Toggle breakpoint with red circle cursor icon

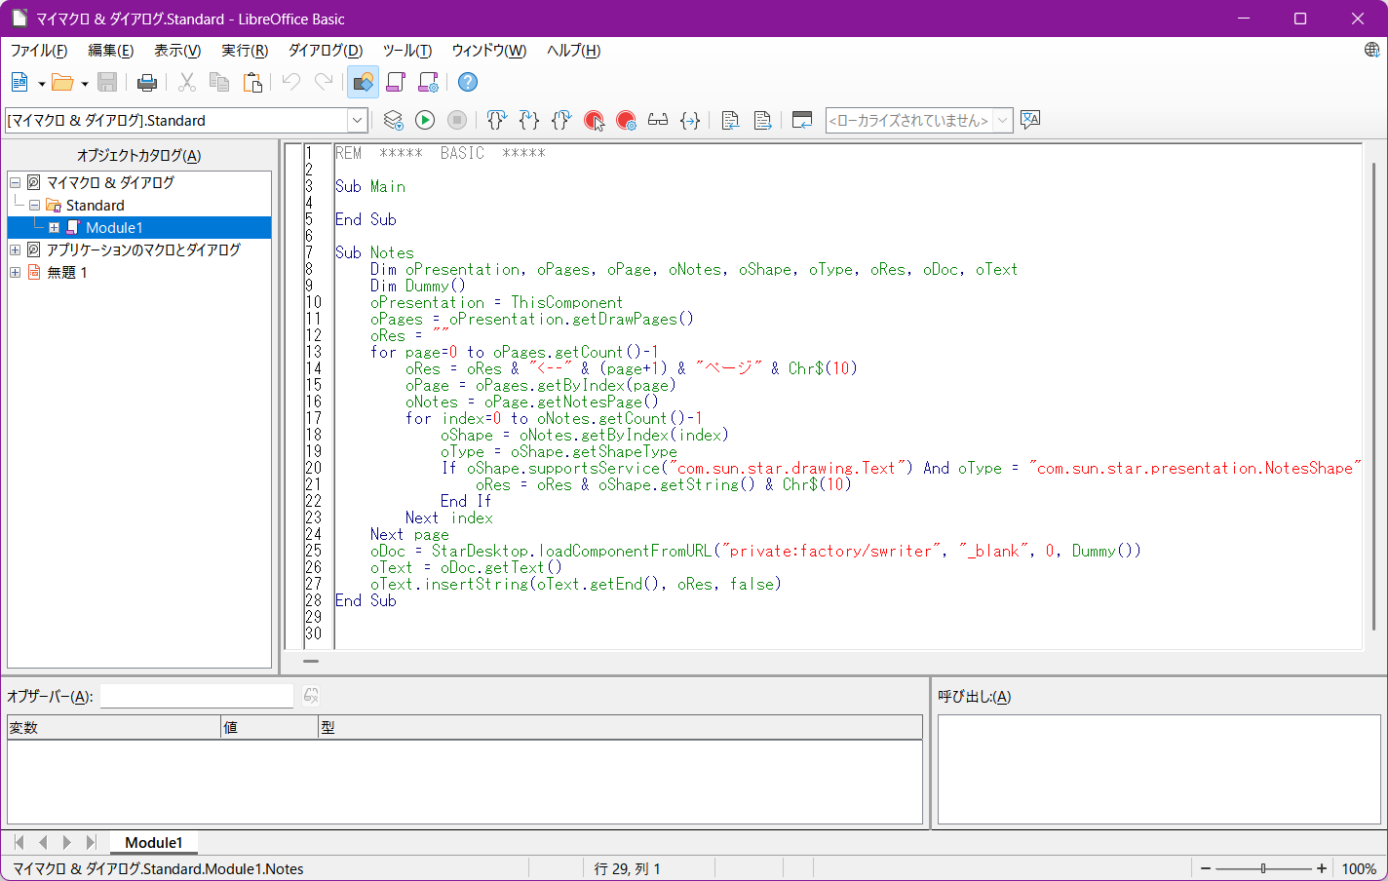pyautogui.click(x=594, y=120)
